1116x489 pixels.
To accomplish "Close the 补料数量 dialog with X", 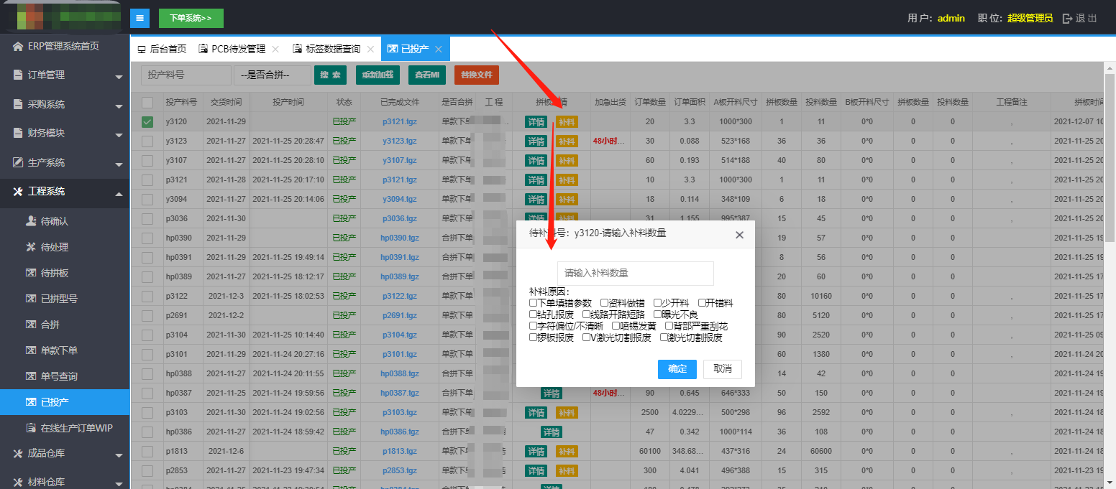I will pyautogui.click(x=739, y=234).
